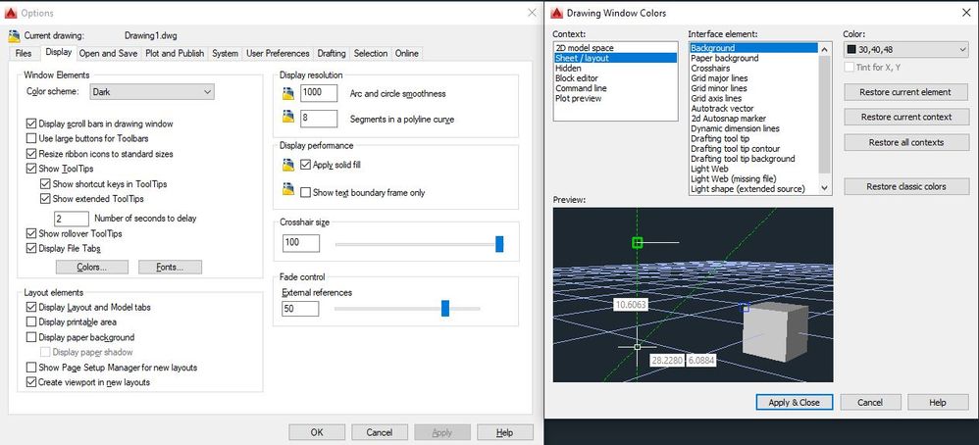979x445 pixels.
Task: Open the Open and Save tab
Action: click(x=109, y=54)
